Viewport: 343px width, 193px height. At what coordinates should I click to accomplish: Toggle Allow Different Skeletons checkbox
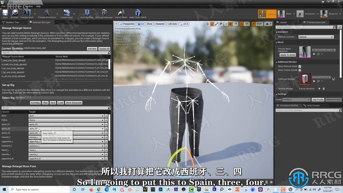coord(300,66)
